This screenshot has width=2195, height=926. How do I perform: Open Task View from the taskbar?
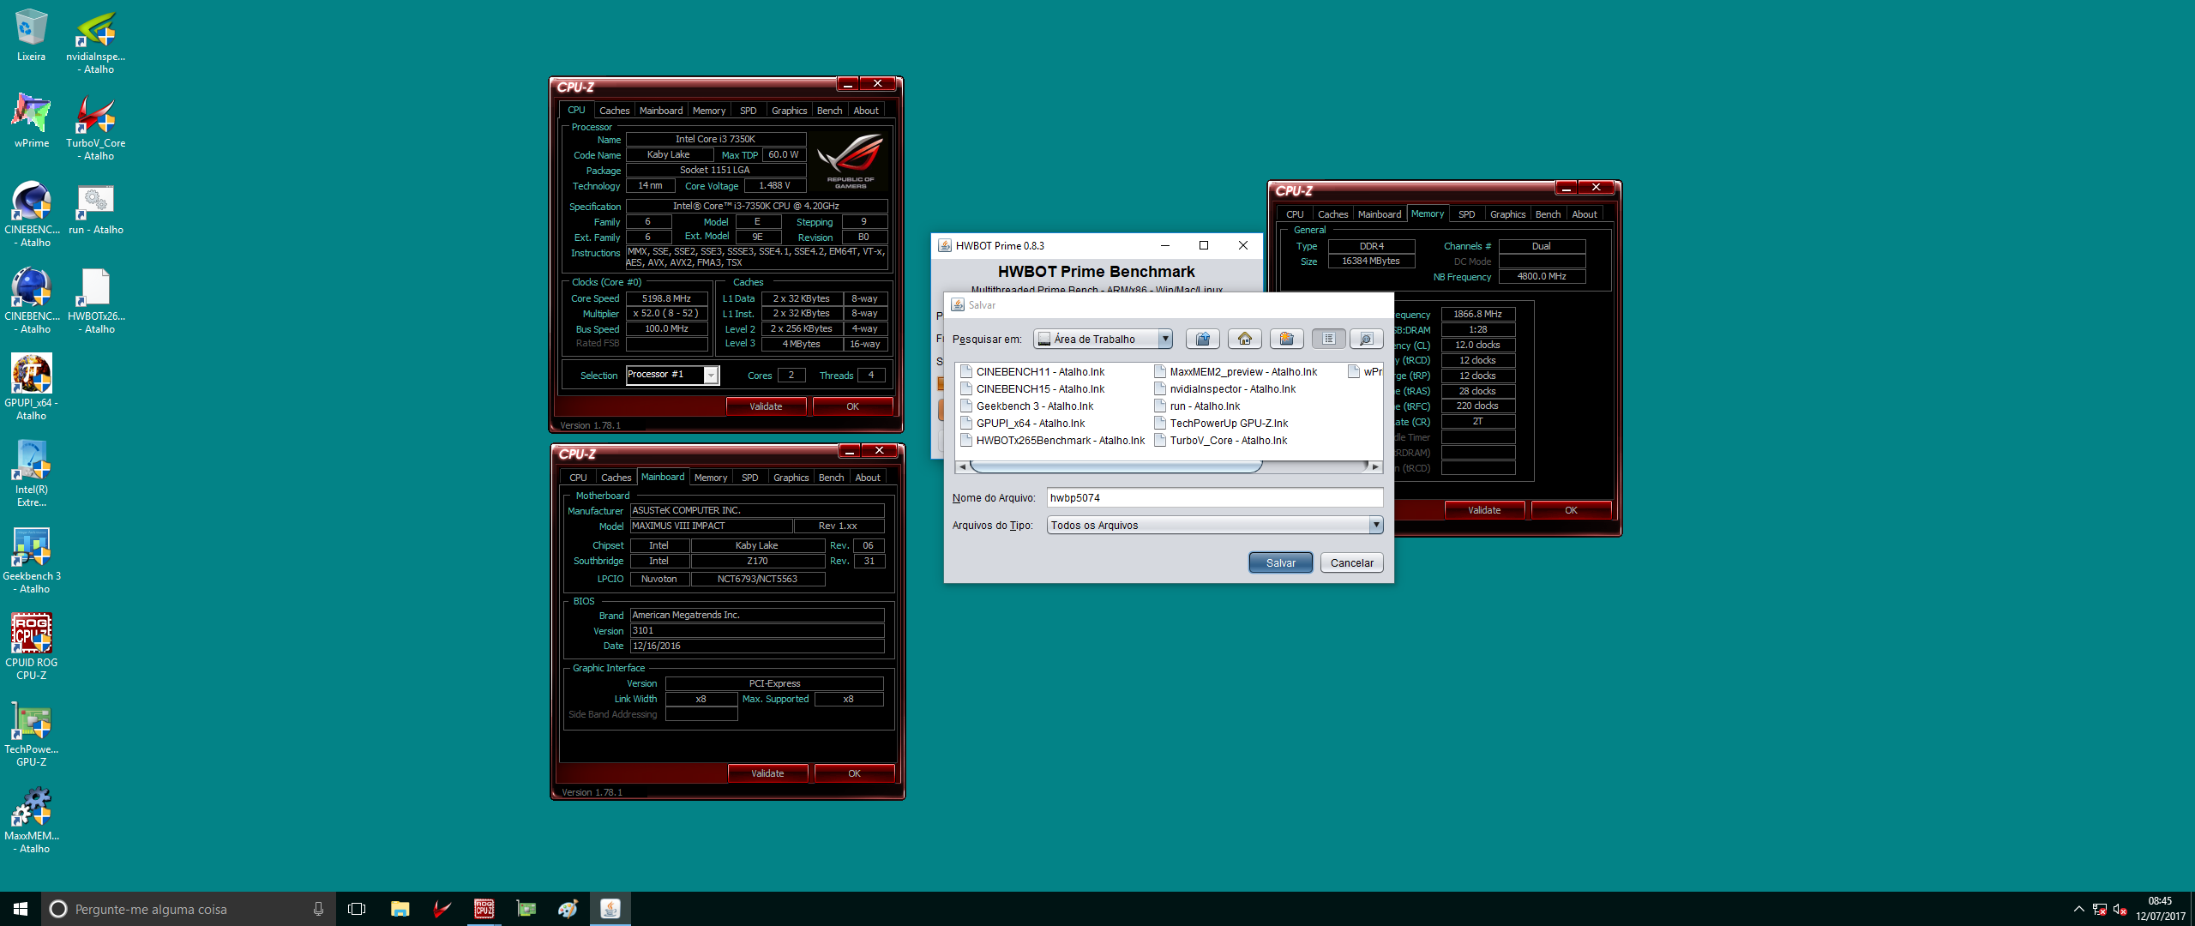357,909
